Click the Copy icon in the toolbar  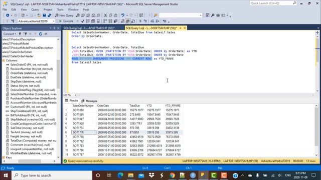[x=110, y=15]
